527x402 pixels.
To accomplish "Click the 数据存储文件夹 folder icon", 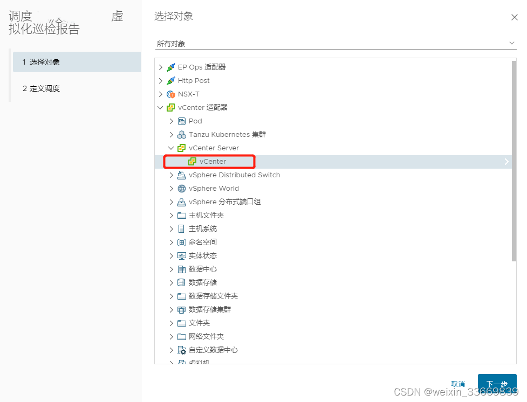I will [181, 296].
